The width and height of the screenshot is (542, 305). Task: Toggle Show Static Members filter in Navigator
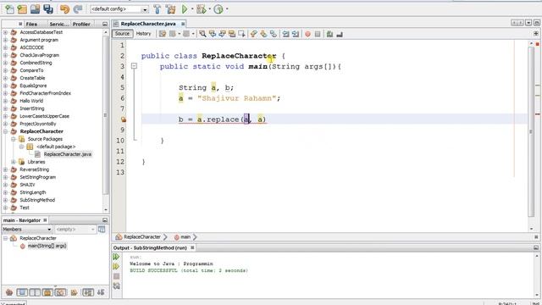[35, 292]
